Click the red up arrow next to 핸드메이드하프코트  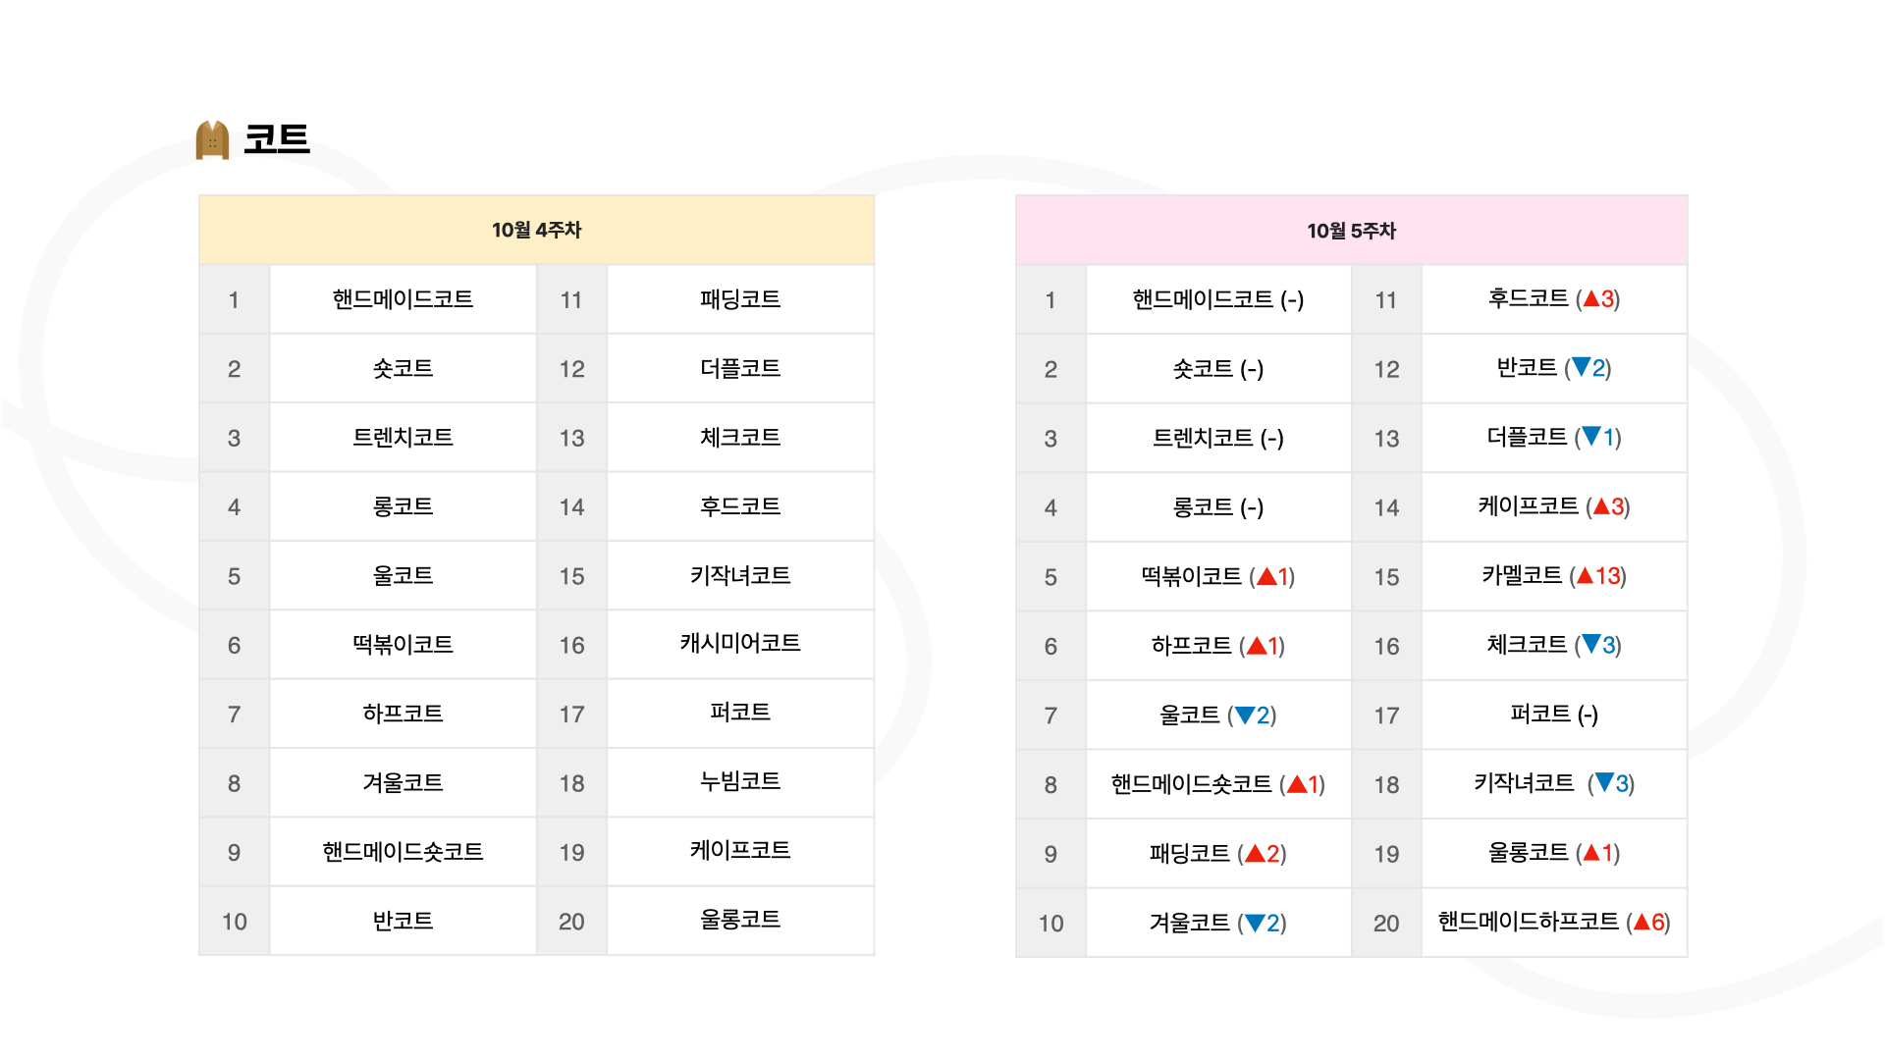1642,922
